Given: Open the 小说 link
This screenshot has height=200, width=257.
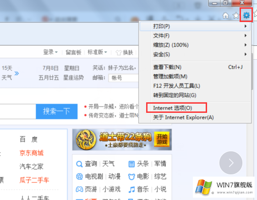Looking at the screenshot, I should [x=160, y=189].
